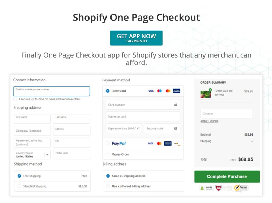272x203 pixels.
Task: Click the Coupon input field
Action: coord(226,114)
